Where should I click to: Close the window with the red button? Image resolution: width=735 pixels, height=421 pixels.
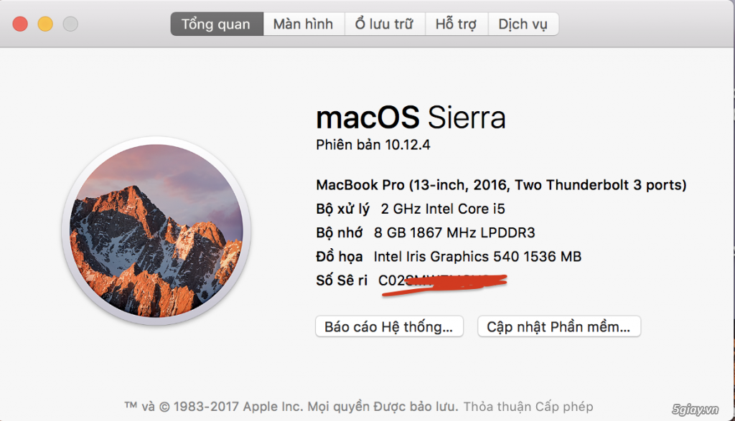pos(20,24)
